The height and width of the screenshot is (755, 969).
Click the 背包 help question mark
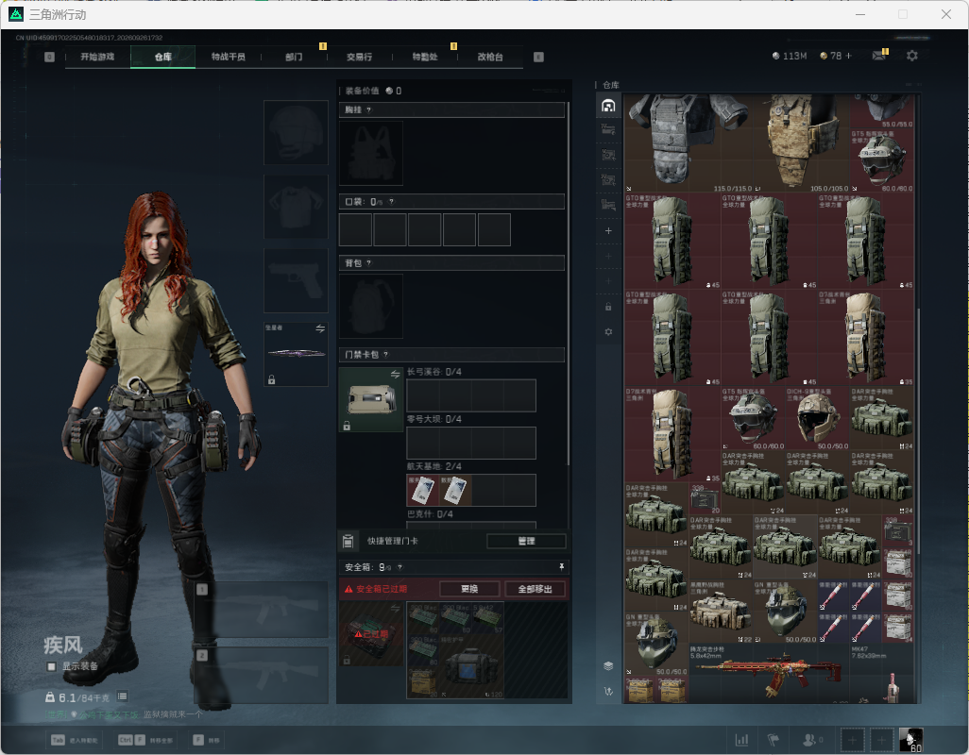[369, 263]
